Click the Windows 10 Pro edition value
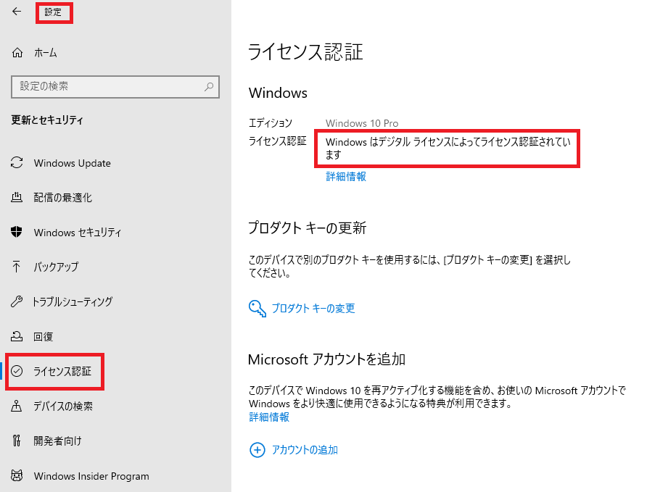The height and width of the screenshot is (492, 647). click(x=362, y=123)
